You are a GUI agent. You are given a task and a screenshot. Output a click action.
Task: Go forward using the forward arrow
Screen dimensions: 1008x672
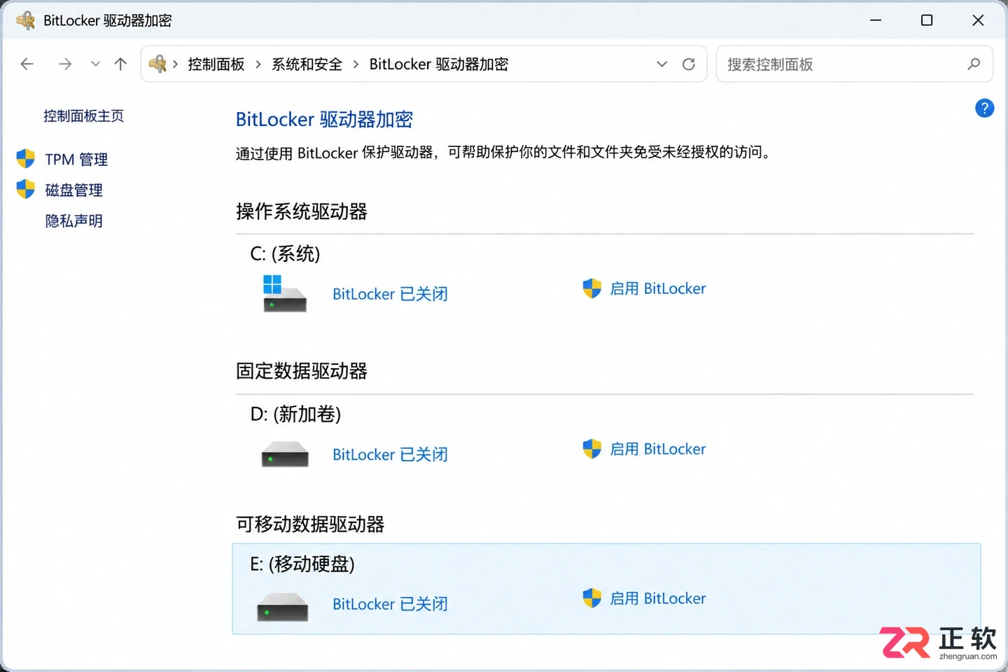[65, 64]
